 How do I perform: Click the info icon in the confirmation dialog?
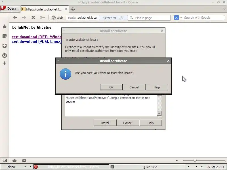coord(66,74)
